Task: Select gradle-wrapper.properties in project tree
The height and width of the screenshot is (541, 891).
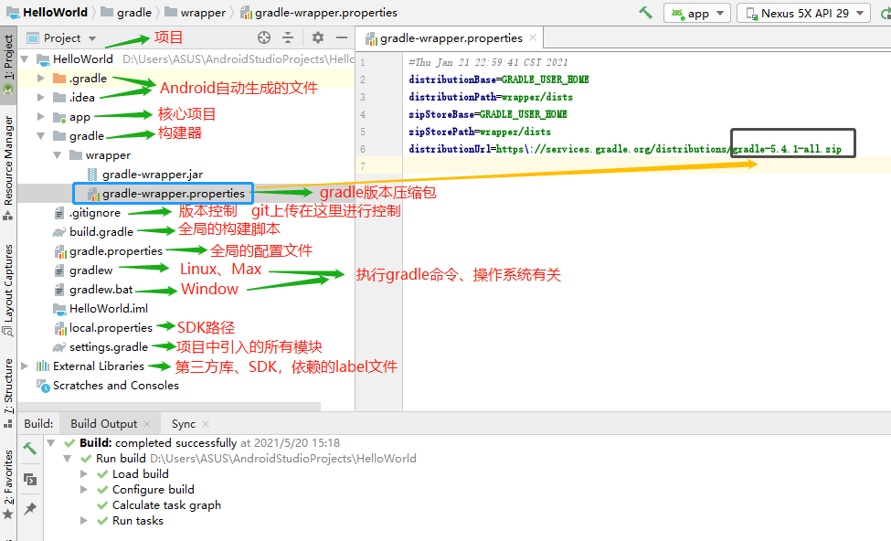Action: tap(166, 193)
